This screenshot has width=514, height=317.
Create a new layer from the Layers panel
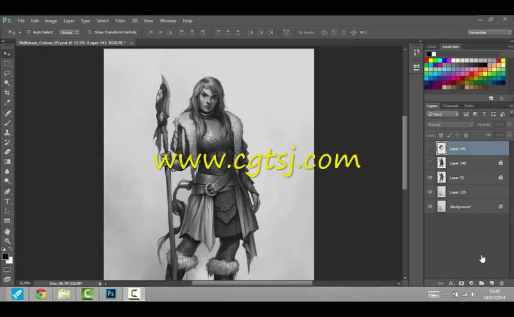(492, 283)
